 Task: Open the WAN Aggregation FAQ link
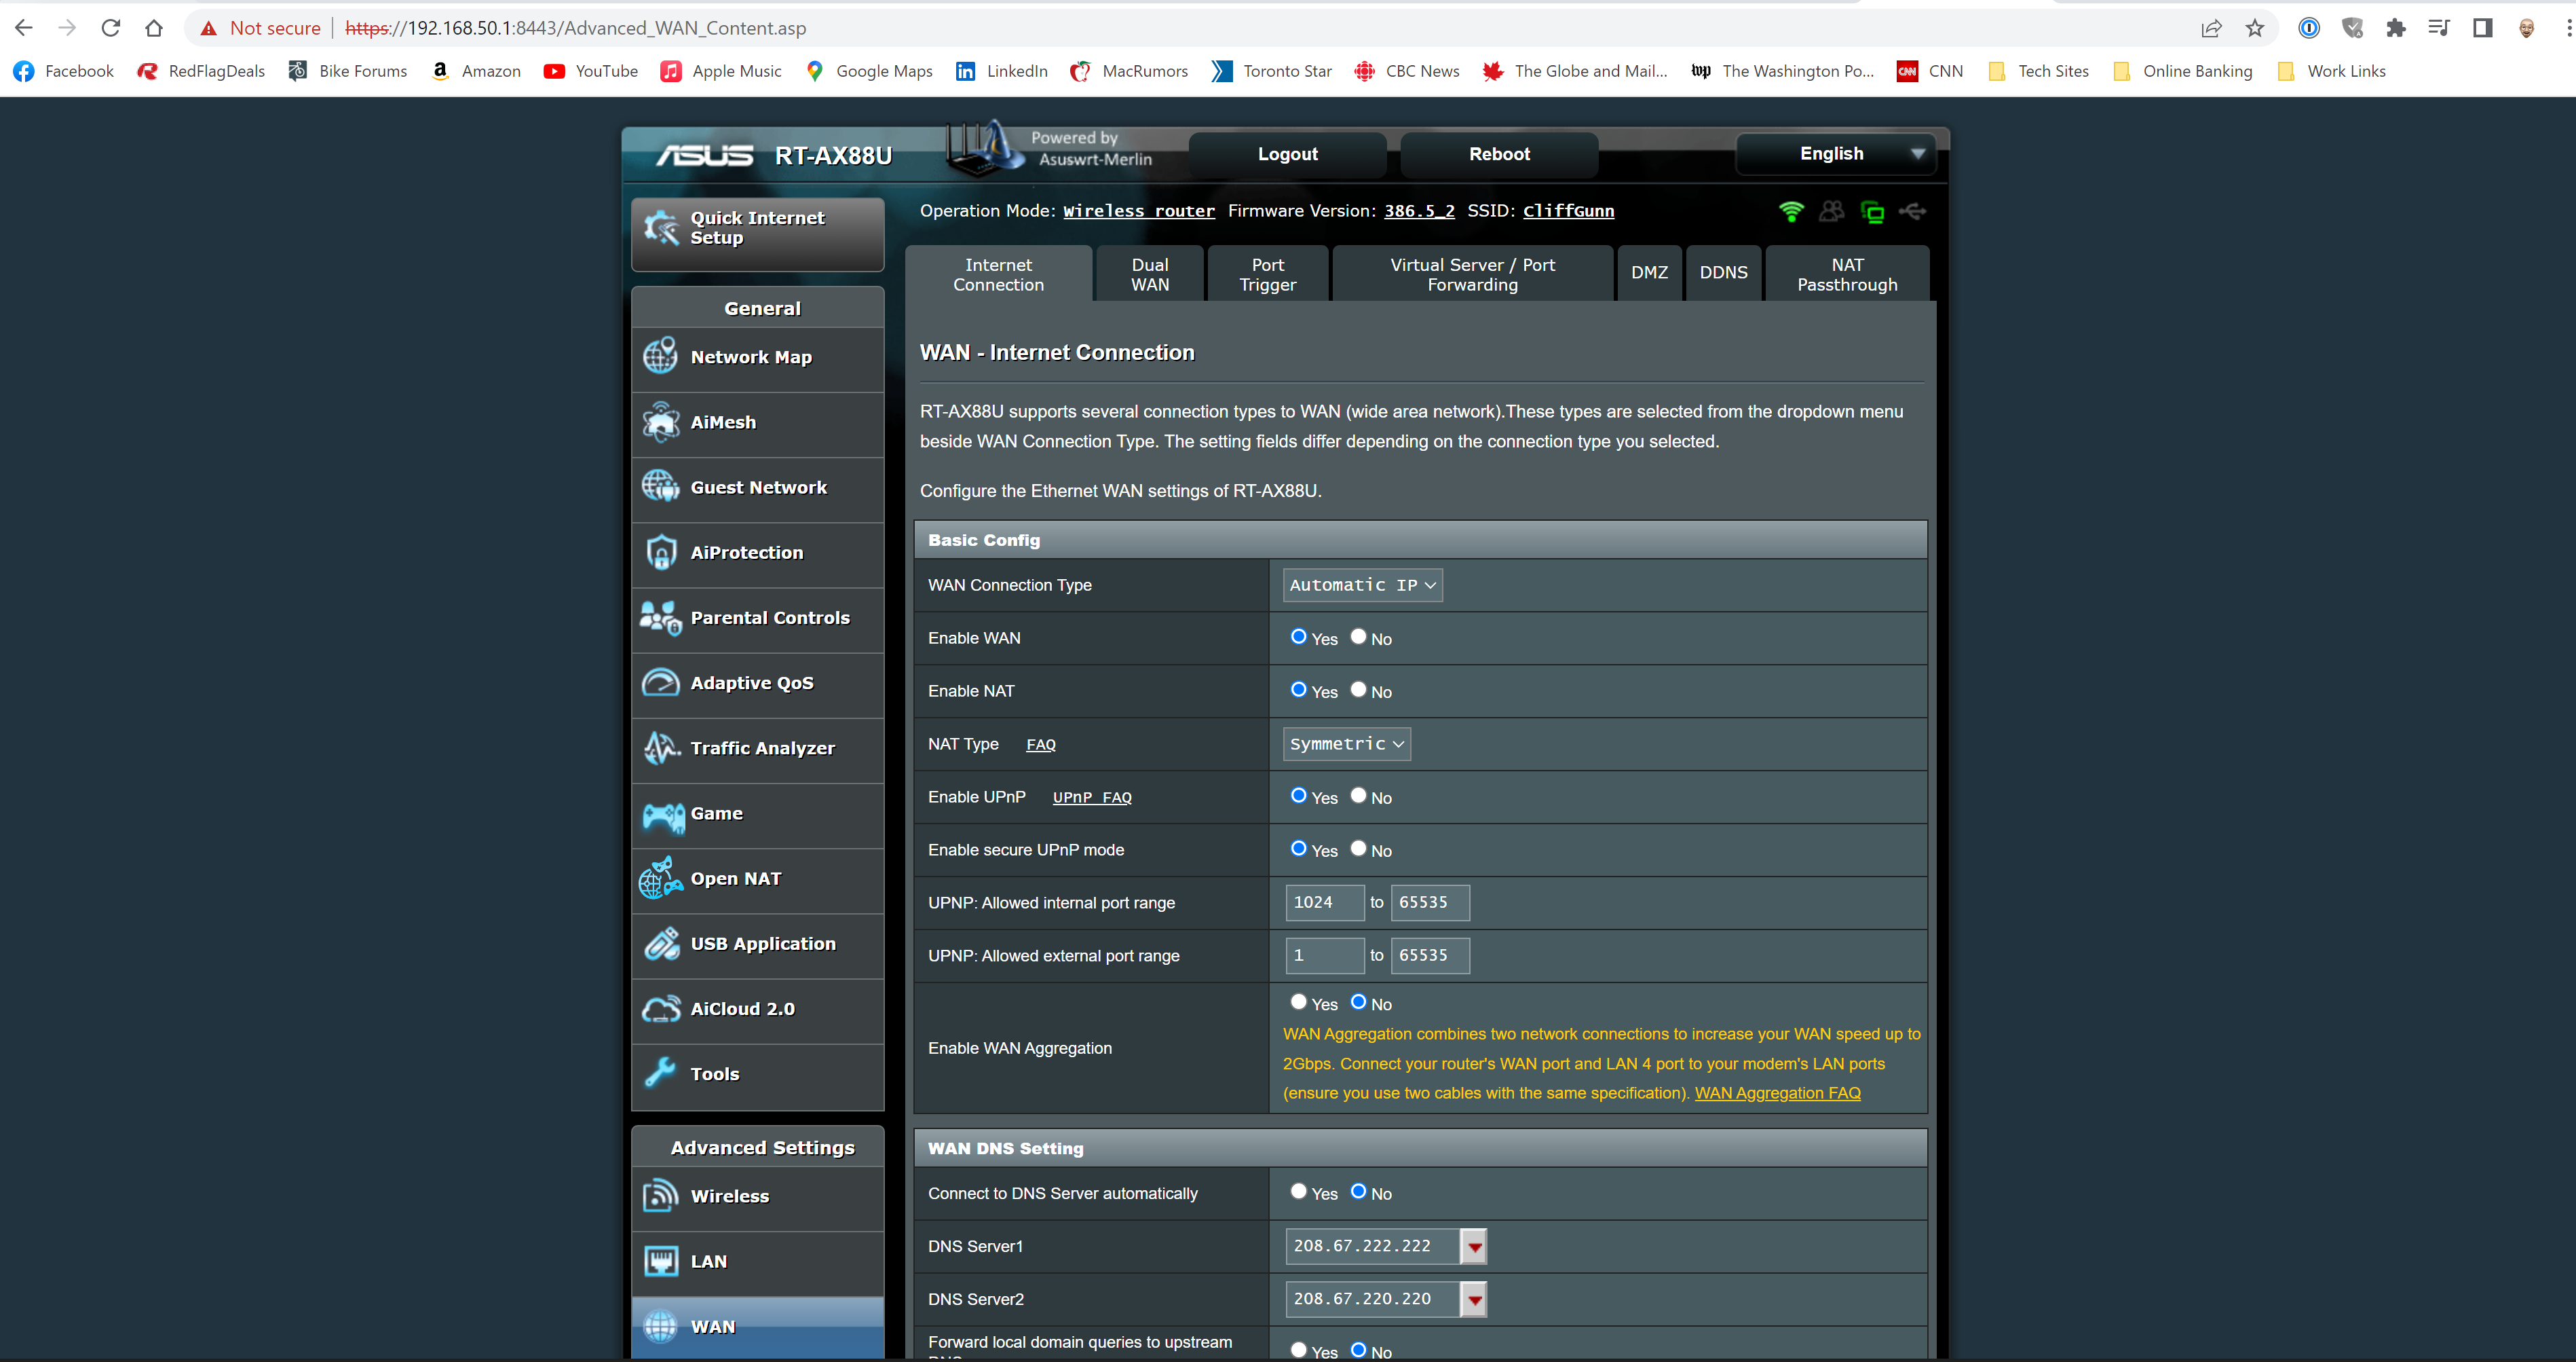pos(1777,1093)
